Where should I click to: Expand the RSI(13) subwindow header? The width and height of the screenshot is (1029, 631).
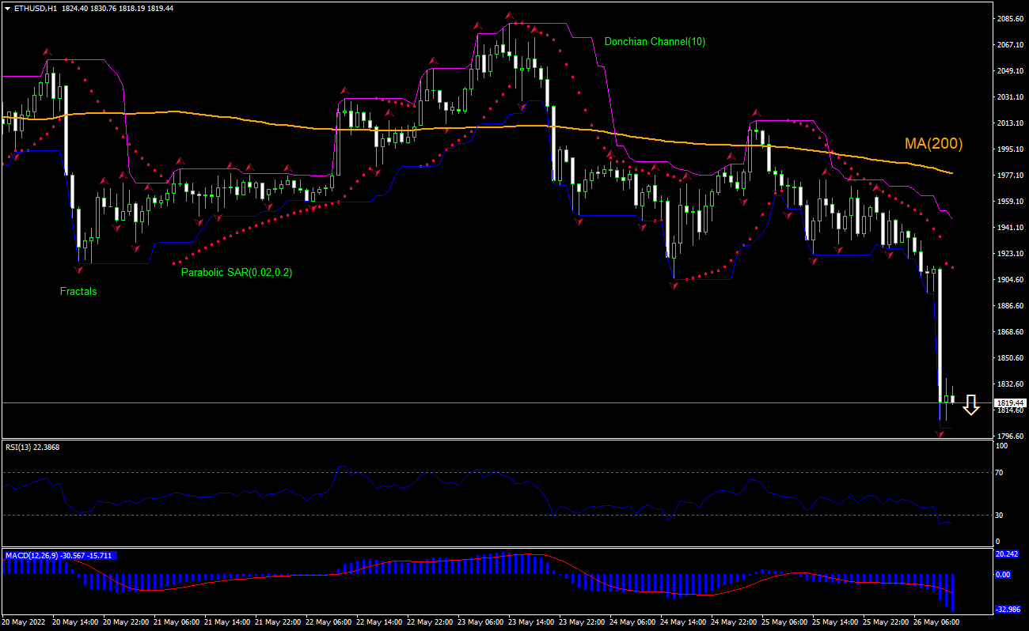click(32, 447)
